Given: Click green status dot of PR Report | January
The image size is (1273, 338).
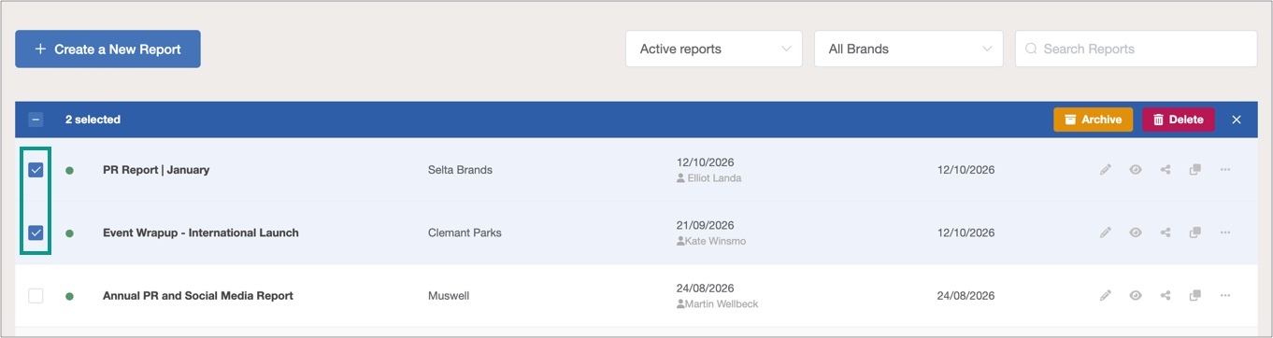Looking at the screenshot, I should point(69,170).
